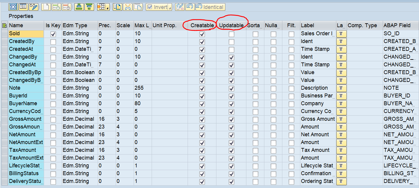
Task: Click the copy text icon
Action: click(x=117, y=7)
